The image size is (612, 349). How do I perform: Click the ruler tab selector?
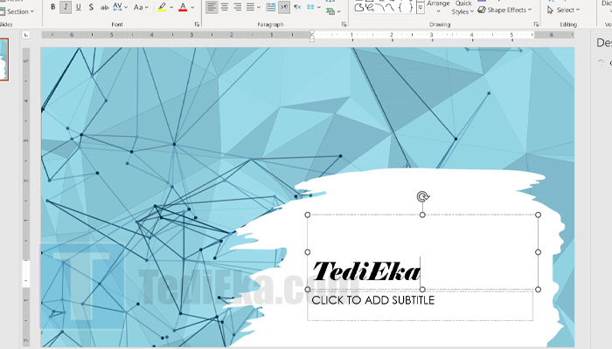pyautogui.click(x=26, y=35)
